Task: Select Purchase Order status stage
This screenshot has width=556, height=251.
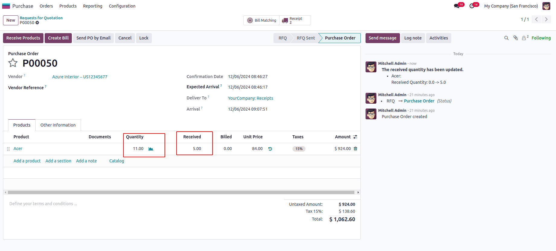Action: [340, 38]
